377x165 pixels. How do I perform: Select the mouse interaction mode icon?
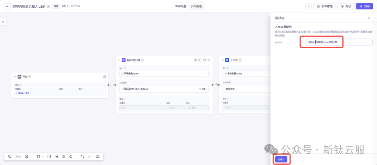click(38, 156)
